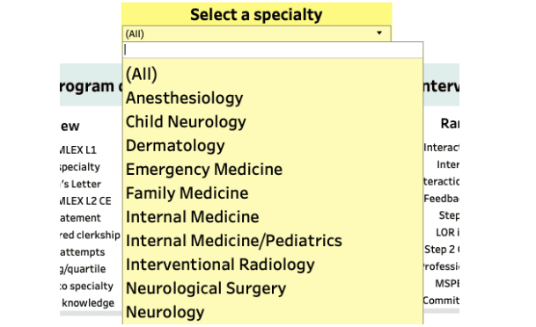Choose Anesthesiology from the list
Viewport: 536px width, 327px height.
[x=184, y=98]
